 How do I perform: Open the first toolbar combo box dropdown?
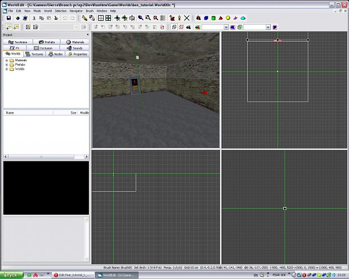pos(226,27)
